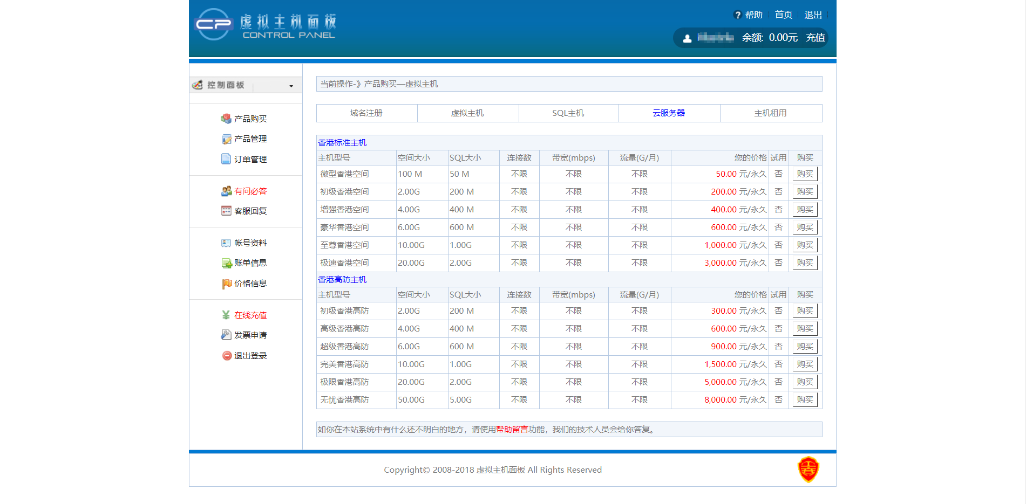Click the 价格信息 flag icon
This screenshot has height=504, width=1026.
(226, 284)
